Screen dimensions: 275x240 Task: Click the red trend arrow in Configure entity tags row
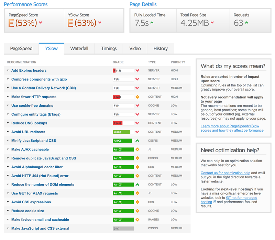click(137, 115)
